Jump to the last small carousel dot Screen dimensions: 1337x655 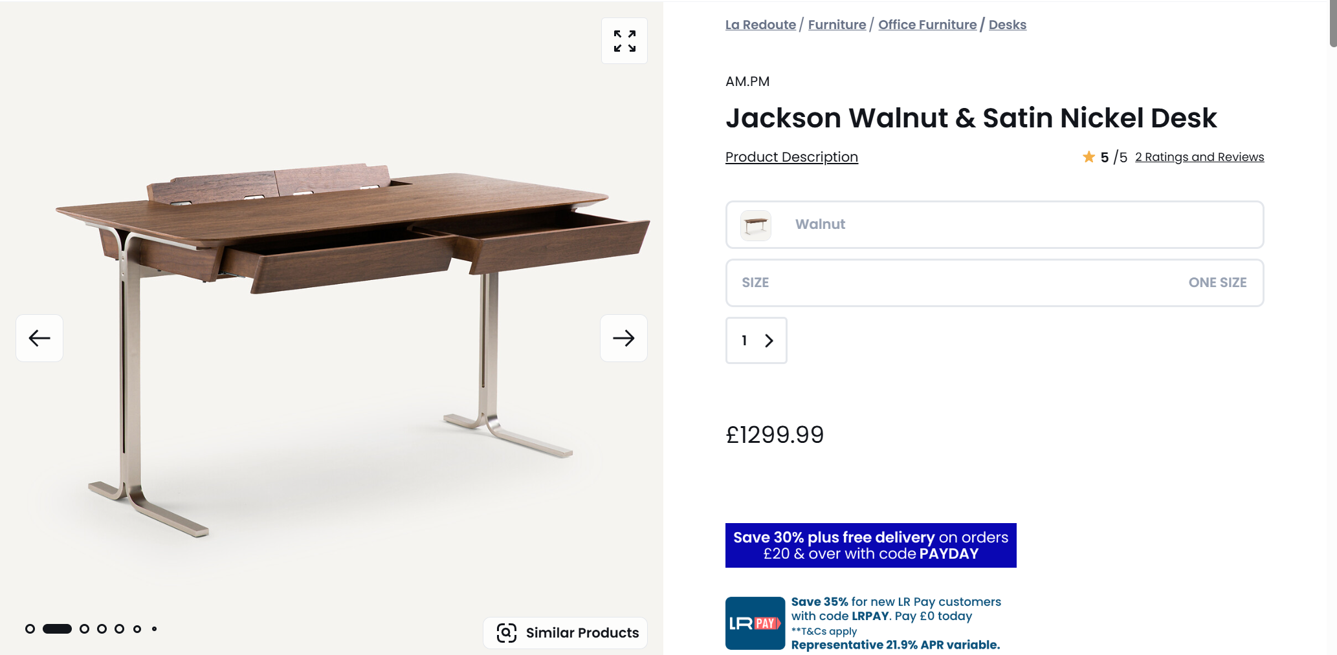coord(154,629)
